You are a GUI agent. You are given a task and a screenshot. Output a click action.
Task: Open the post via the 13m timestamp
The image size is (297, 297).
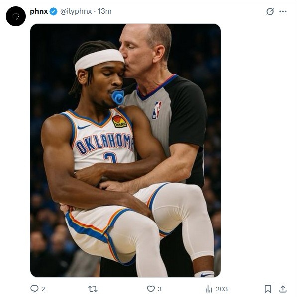point(104,11)
